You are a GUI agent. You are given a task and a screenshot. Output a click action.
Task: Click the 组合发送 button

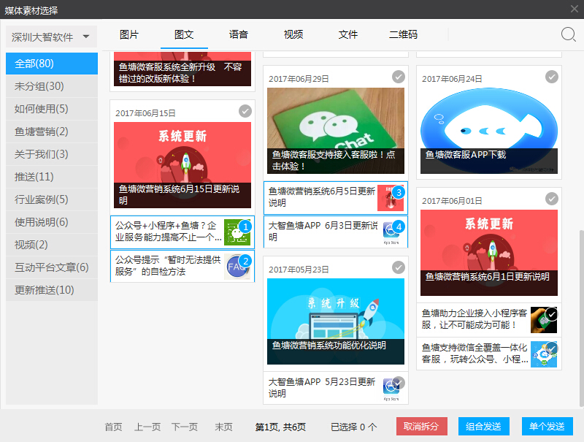click(484, 427)
